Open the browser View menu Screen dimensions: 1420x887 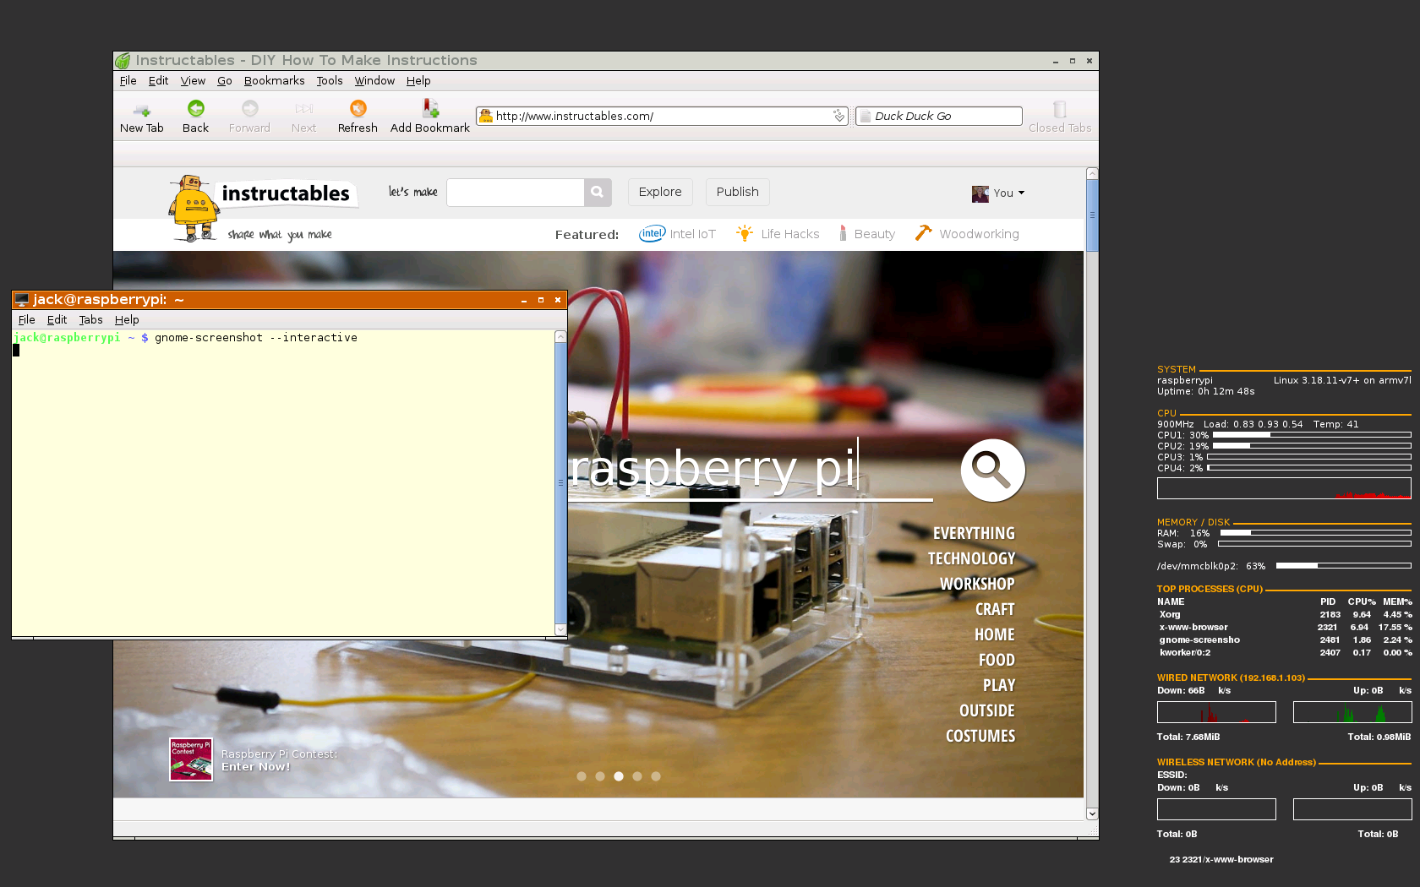[193, 81]
